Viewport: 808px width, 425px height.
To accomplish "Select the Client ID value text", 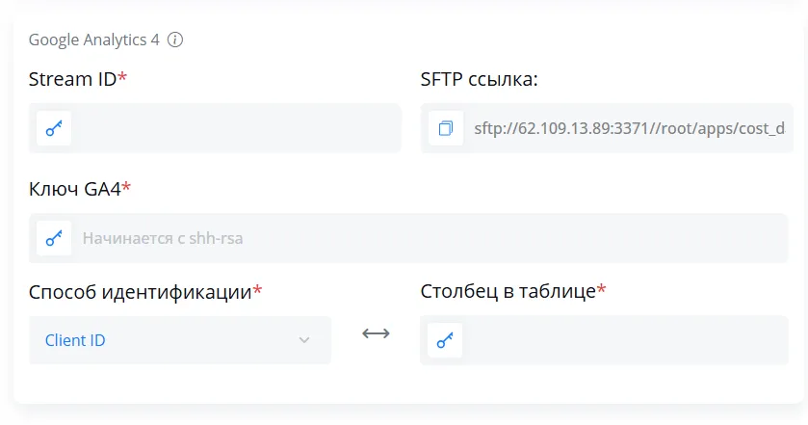I will point(75,340).
